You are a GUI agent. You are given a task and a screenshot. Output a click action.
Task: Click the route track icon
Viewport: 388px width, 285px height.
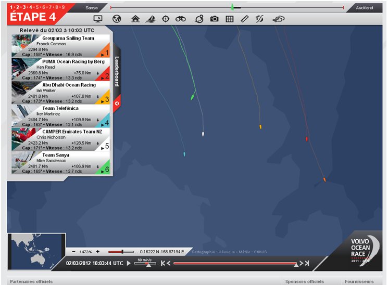tap(199, 19)
